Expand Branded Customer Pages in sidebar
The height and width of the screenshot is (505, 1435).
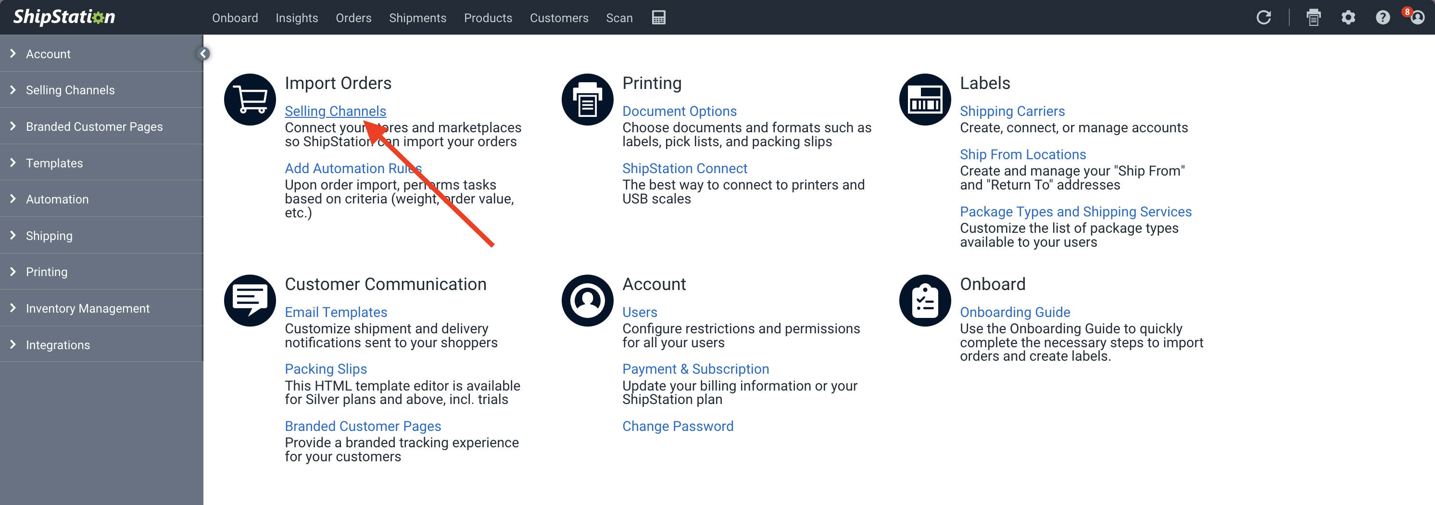(101, 126)
